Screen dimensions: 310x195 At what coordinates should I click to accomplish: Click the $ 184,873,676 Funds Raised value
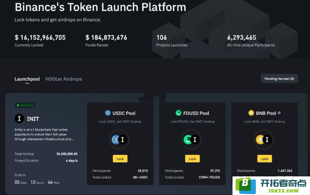coord(106,38)
